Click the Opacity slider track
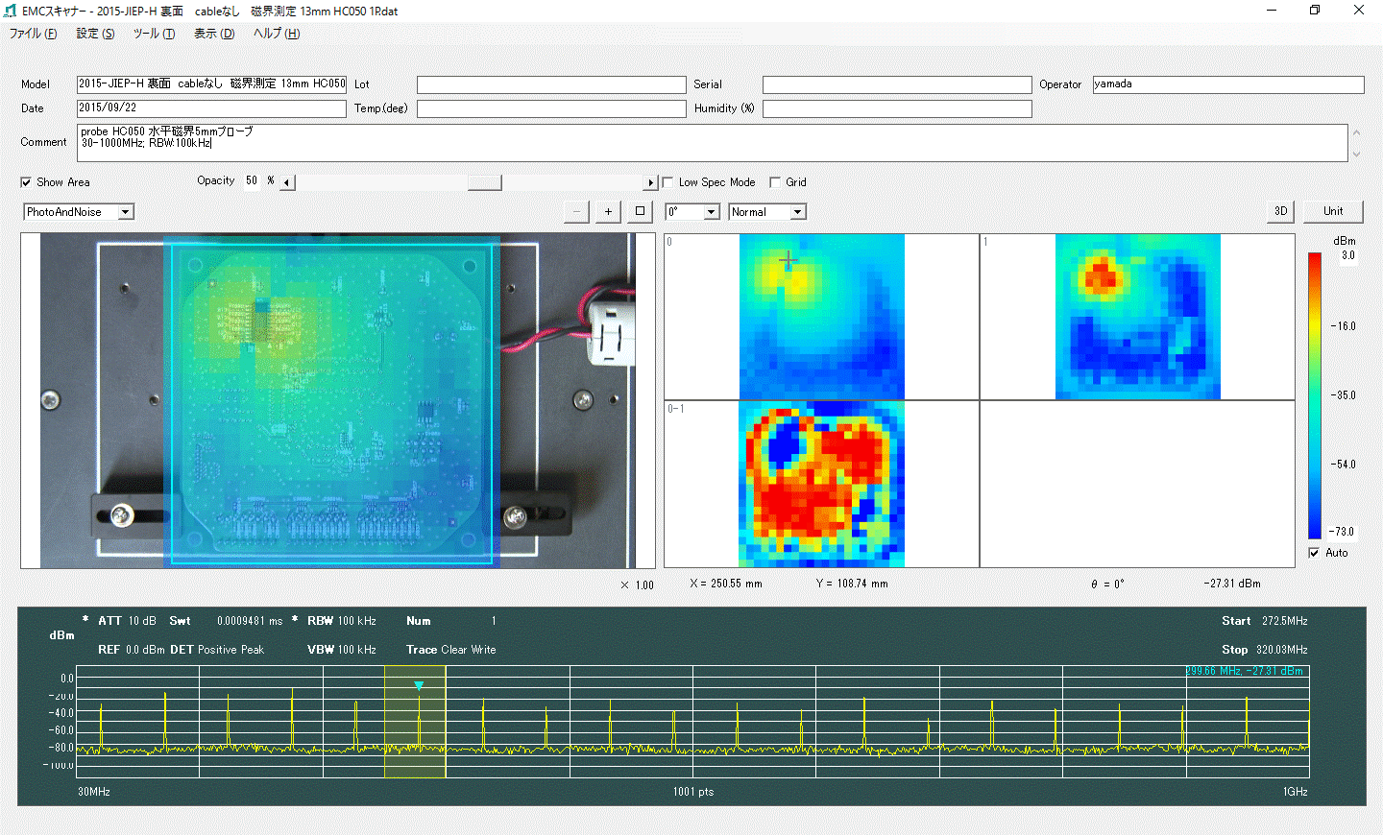The image size is (1383, 835). click(x=485, y=182)
